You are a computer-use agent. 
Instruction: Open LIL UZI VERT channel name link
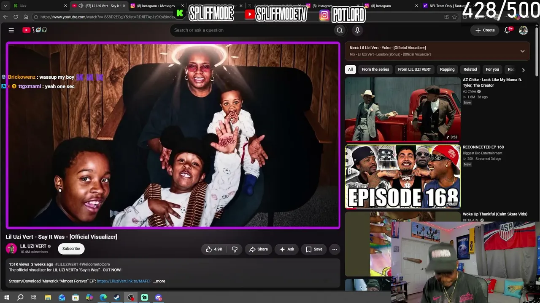coord(33,246)
